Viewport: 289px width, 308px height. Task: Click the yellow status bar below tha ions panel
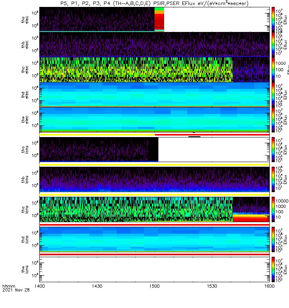[x=155, y=165]
